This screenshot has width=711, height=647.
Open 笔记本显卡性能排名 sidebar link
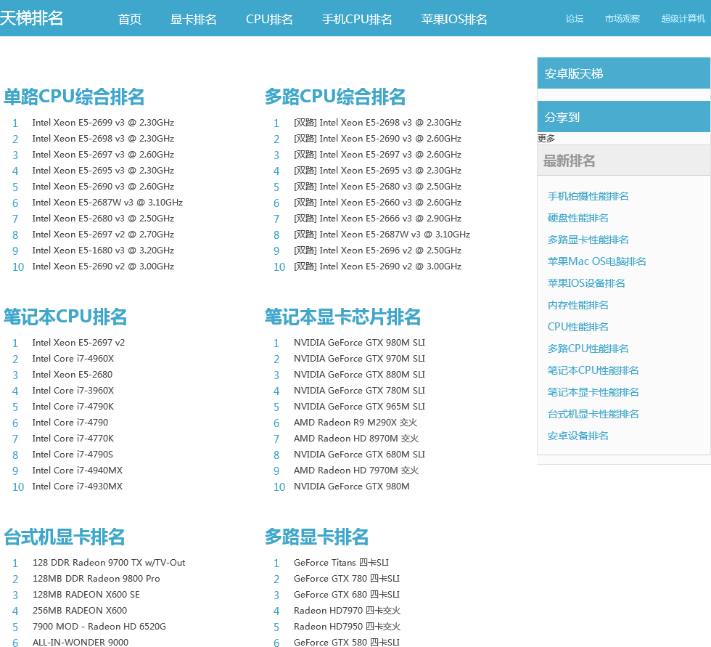[x=593, y=392]
